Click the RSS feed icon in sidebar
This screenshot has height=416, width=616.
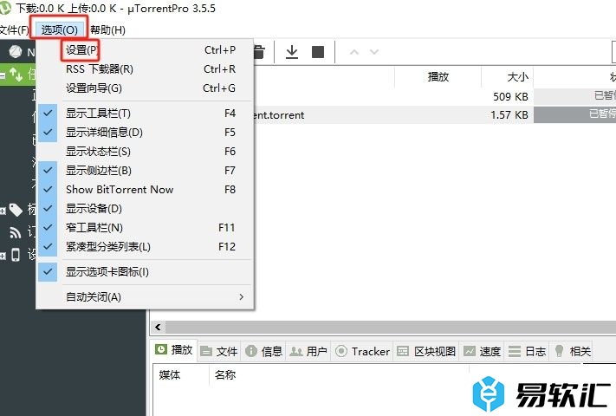(x=16, y=232)
